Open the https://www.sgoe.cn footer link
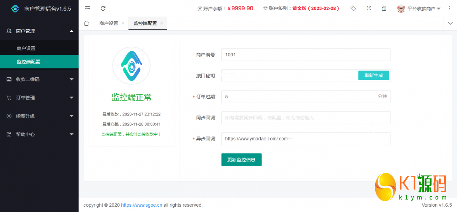The image size is (457, 212). coord(142,205)
